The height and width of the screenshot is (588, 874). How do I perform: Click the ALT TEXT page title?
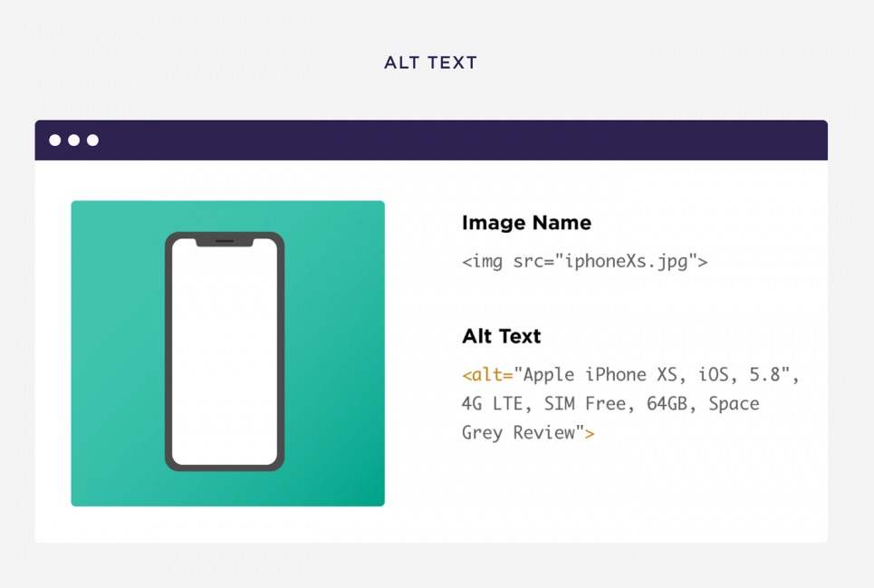pos(430,63)
